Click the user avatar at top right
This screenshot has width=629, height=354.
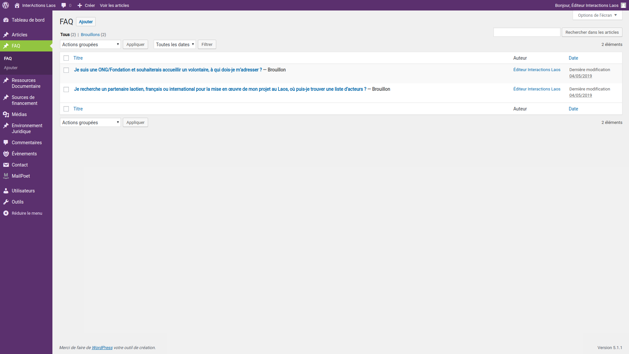pyautogui.click(x=623, y=5)
